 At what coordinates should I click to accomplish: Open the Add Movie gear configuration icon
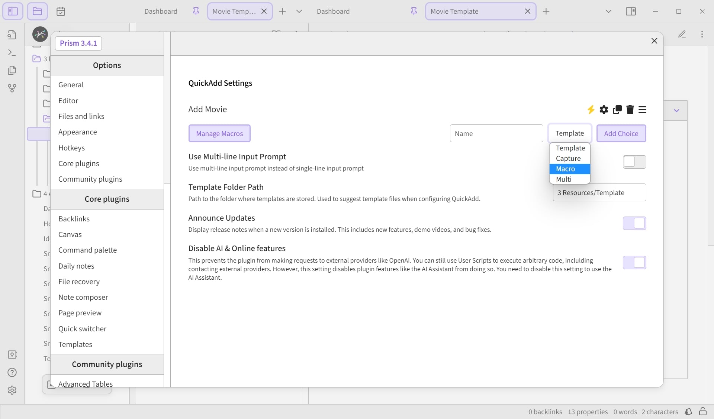pos(604,110)
